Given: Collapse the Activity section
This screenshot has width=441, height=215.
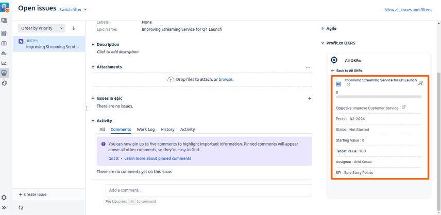Looking at the screenshot, I should (93, 121).
